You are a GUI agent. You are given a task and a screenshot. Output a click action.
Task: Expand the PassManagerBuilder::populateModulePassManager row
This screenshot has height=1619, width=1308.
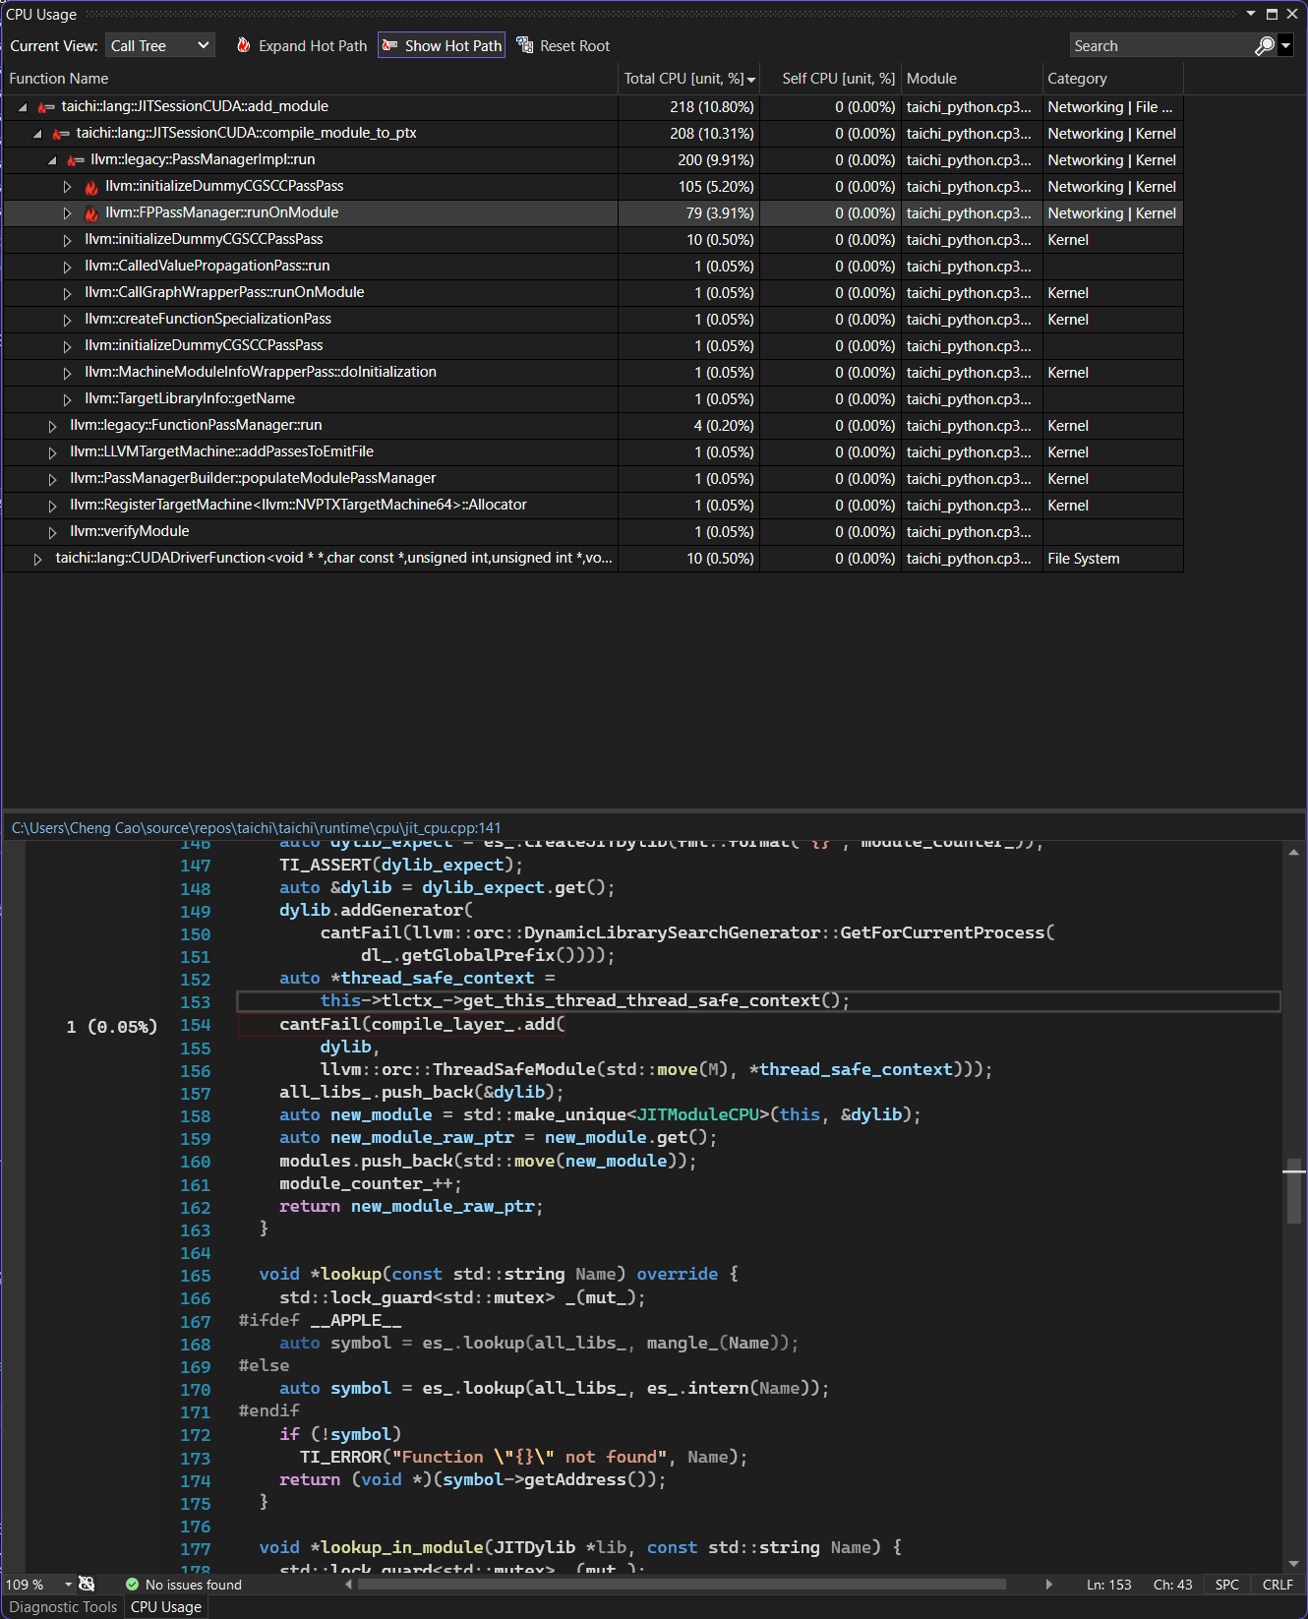coord(52,478)
